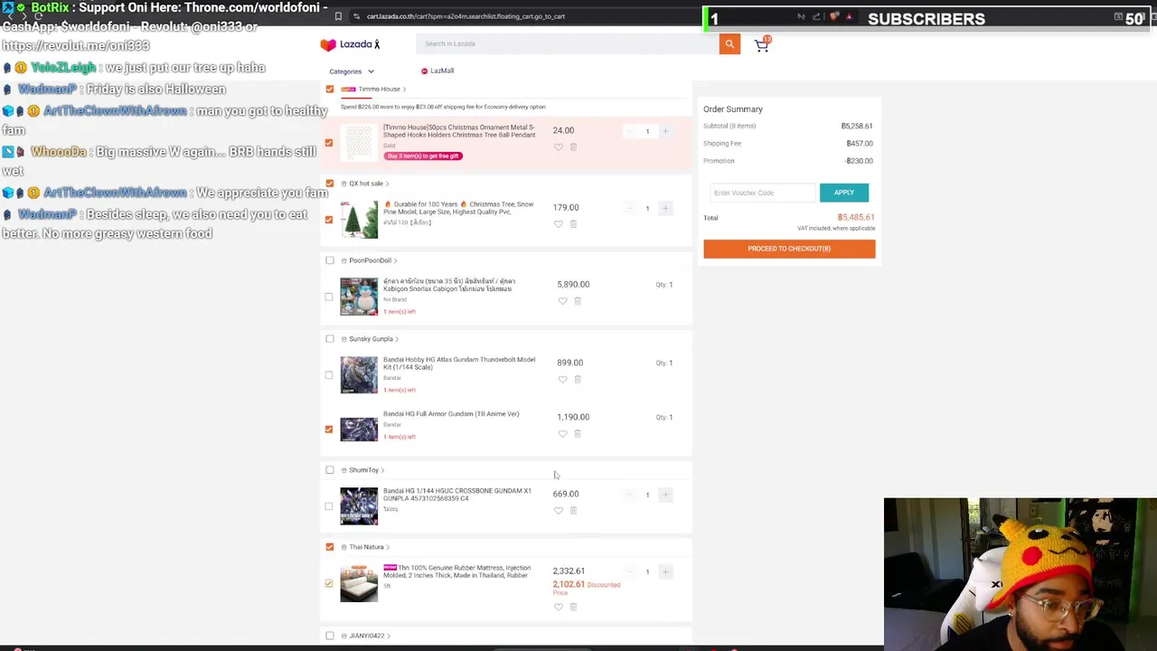The height and width of the screenshot is (651, 1157).
Task: Uncheck the Christmas Ornament hooks item
Action: [329, 142]
